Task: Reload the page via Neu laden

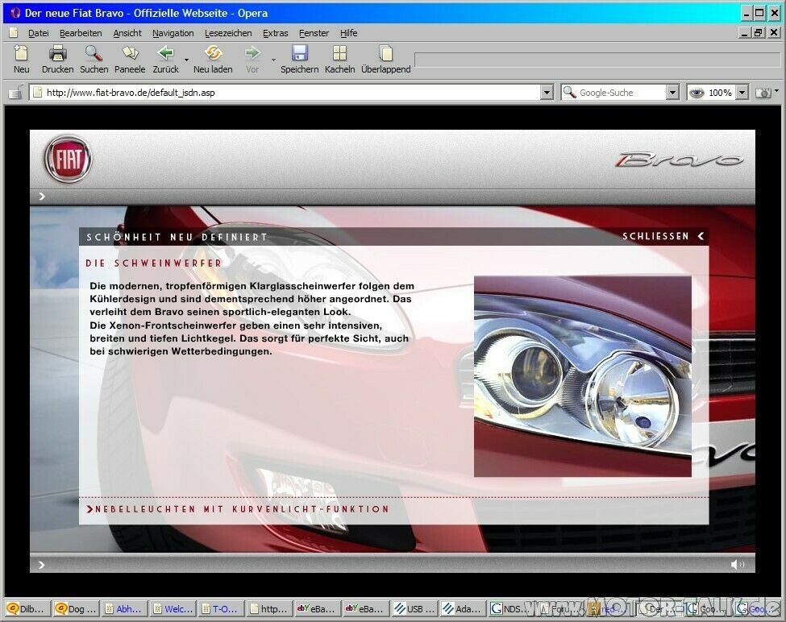Action: [213, 59]
